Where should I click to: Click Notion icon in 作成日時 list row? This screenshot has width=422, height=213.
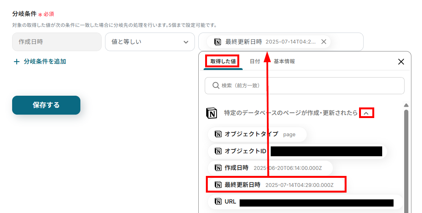[218, 168]
